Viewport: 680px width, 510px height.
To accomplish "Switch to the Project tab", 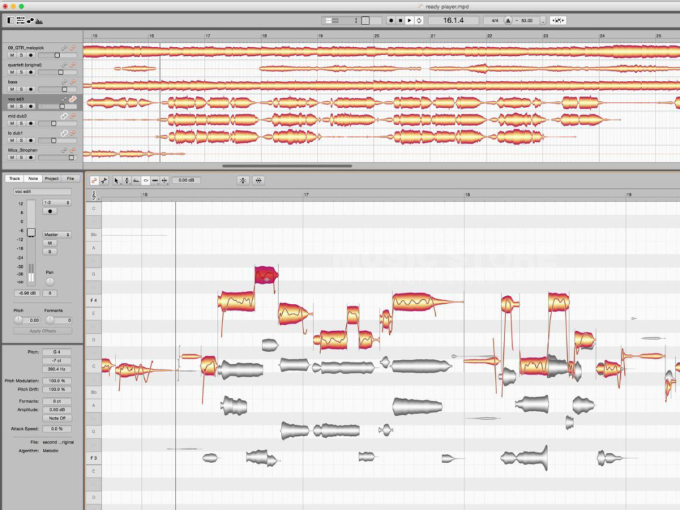I will tap(52, 179).
